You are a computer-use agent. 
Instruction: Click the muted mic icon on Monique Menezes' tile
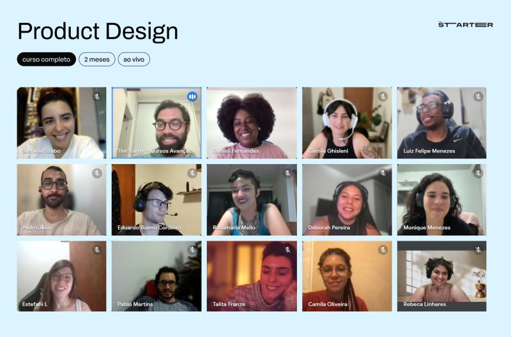(478, 173)
